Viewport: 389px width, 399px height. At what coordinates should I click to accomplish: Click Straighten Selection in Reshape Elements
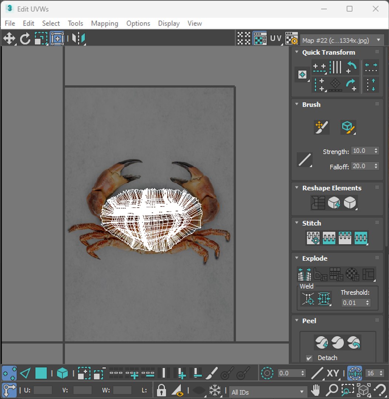(318, 203)
